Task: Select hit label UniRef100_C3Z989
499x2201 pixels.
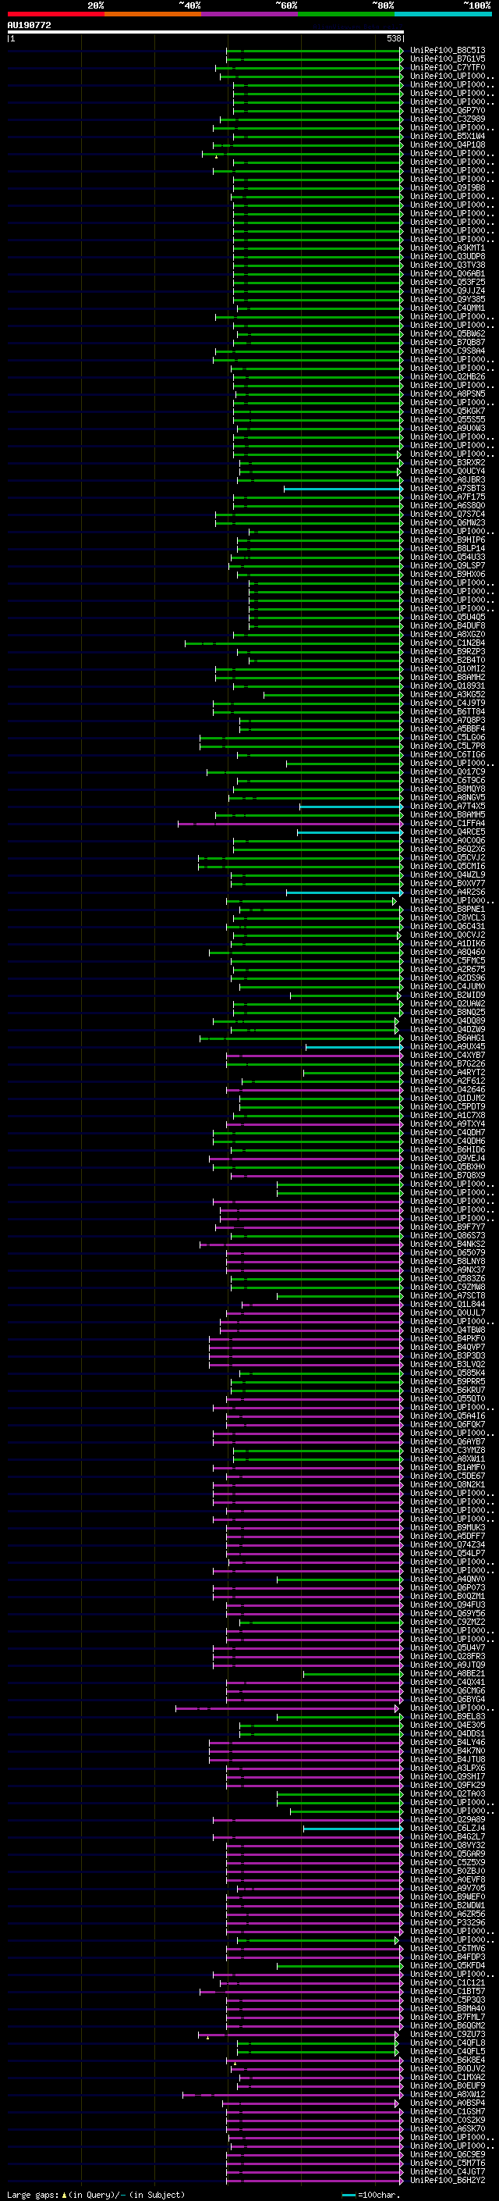Action: coord(448,119)
